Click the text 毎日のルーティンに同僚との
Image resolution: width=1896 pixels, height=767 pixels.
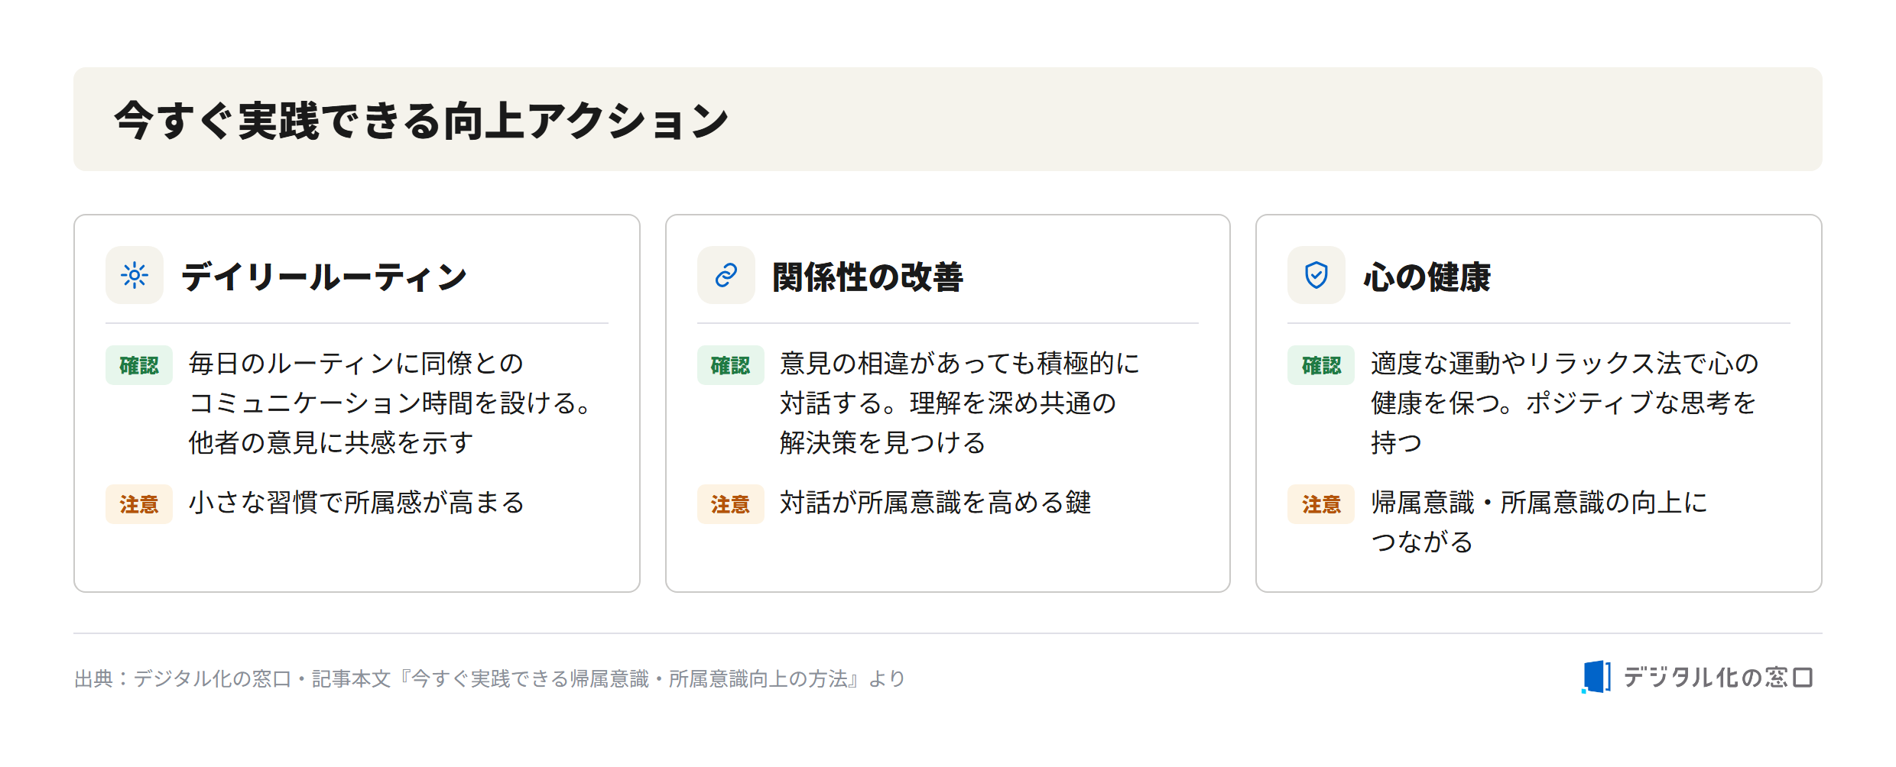[356, 364]
